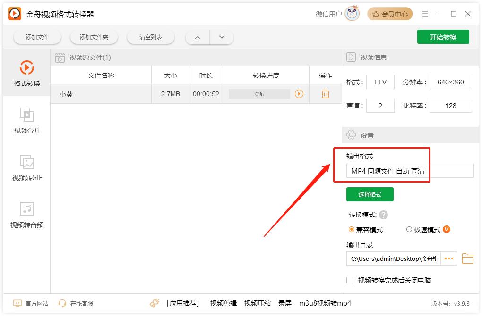Open the 视频合并 tool
The height and width of the screenshot is (316, 482).
click(x=26, y=120)
